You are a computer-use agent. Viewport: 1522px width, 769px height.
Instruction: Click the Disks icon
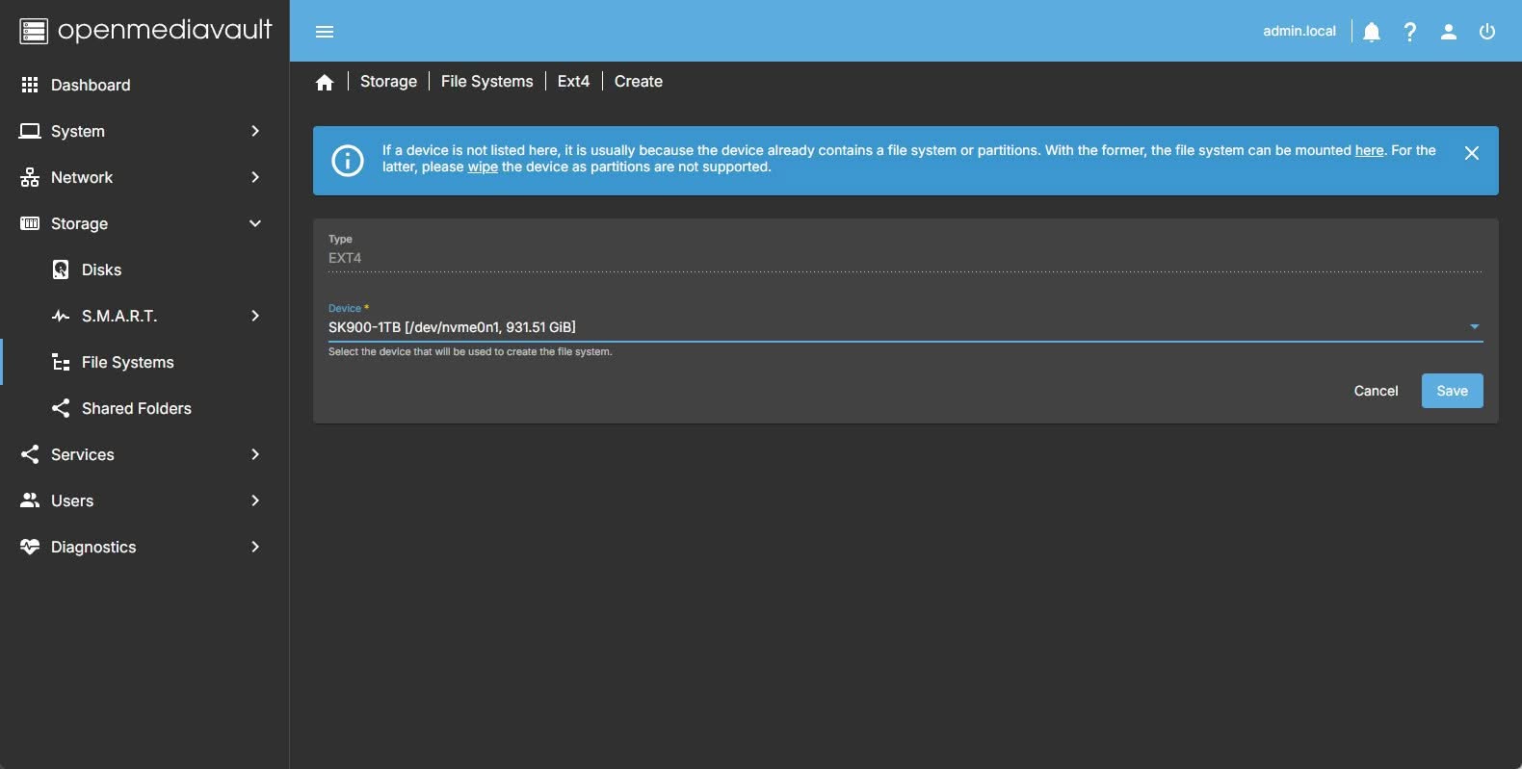point(61,269)
